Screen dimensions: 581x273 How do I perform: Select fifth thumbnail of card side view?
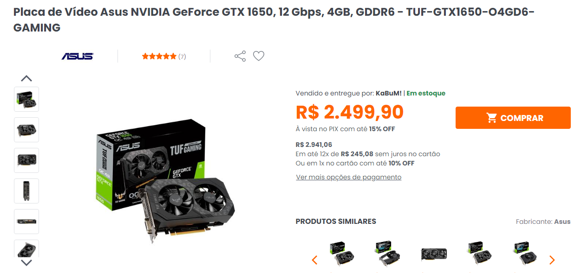point(26,222)
